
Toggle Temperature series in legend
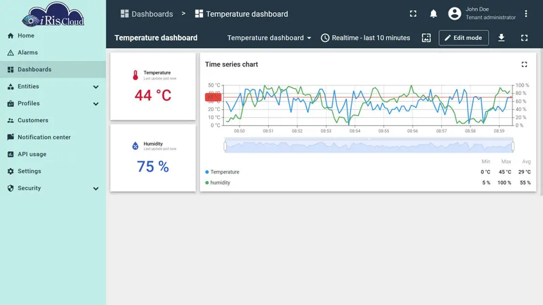(x=222, y=172)
